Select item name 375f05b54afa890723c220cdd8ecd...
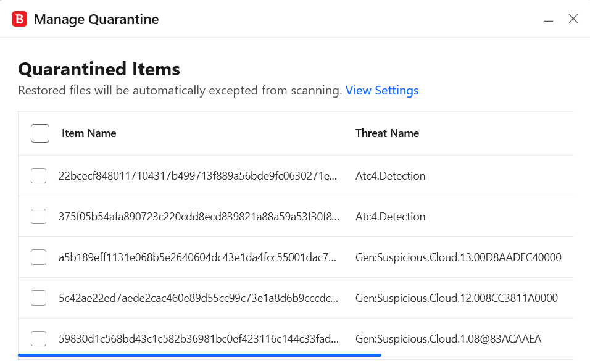The image size is (590, 363). 199,217
